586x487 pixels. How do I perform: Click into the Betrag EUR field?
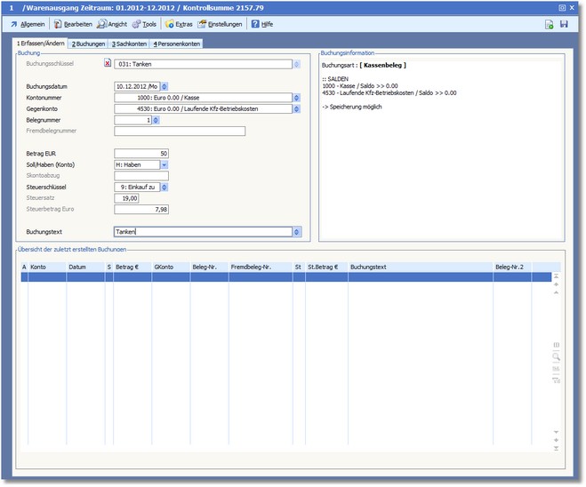click(141, 154)
